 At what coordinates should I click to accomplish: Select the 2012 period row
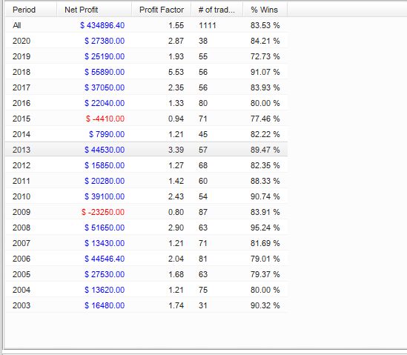pos(146,165)
